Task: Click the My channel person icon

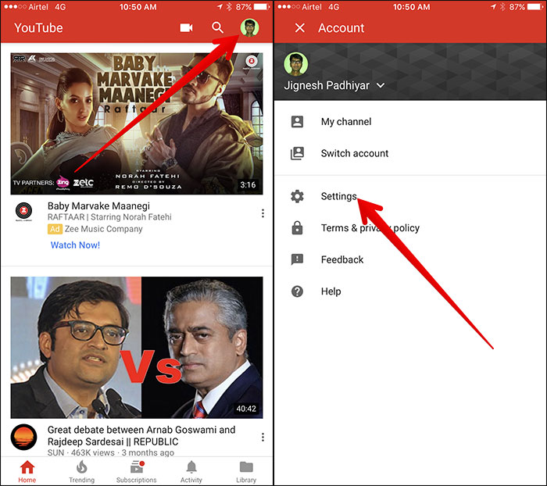Action: pos(297,122)
